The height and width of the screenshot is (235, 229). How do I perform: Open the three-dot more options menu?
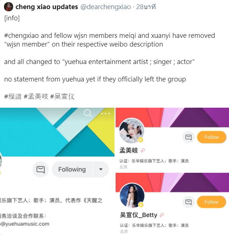[x=105, y=113]
